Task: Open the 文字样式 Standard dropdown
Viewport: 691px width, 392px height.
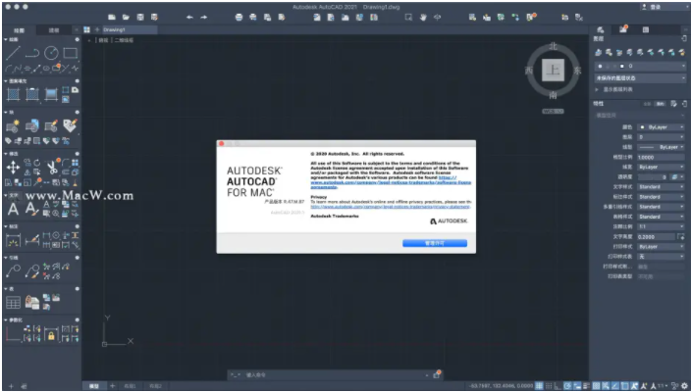Action: point(661,187)
